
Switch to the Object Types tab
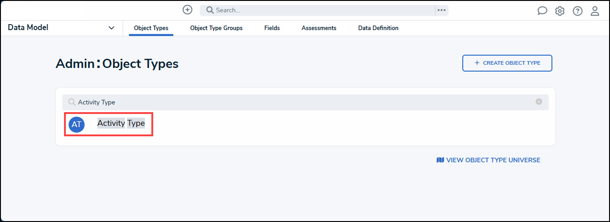pos(151,28)
